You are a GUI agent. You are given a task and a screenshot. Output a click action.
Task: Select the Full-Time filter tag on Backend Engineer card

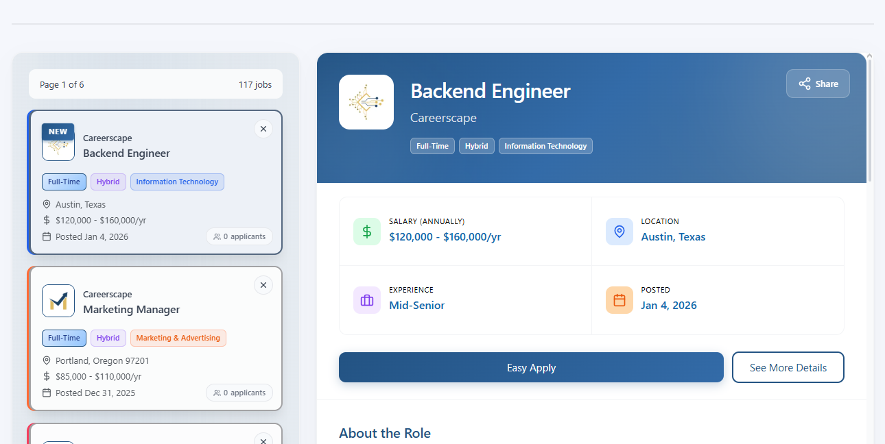click(x=64, y=182)
